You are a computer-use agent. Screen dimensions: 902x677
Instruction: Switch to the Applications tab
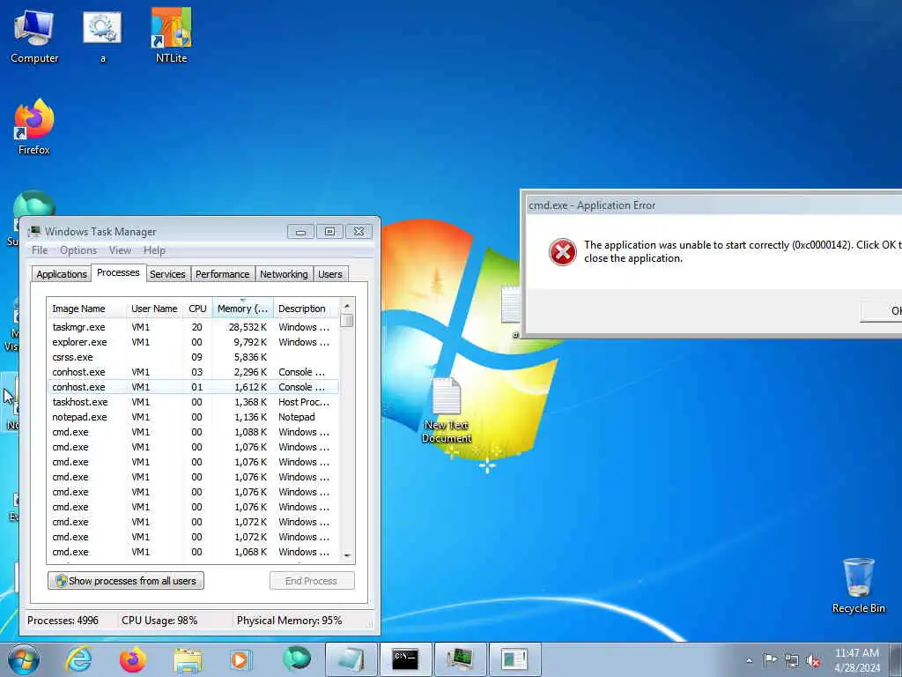tap(62, 274)
